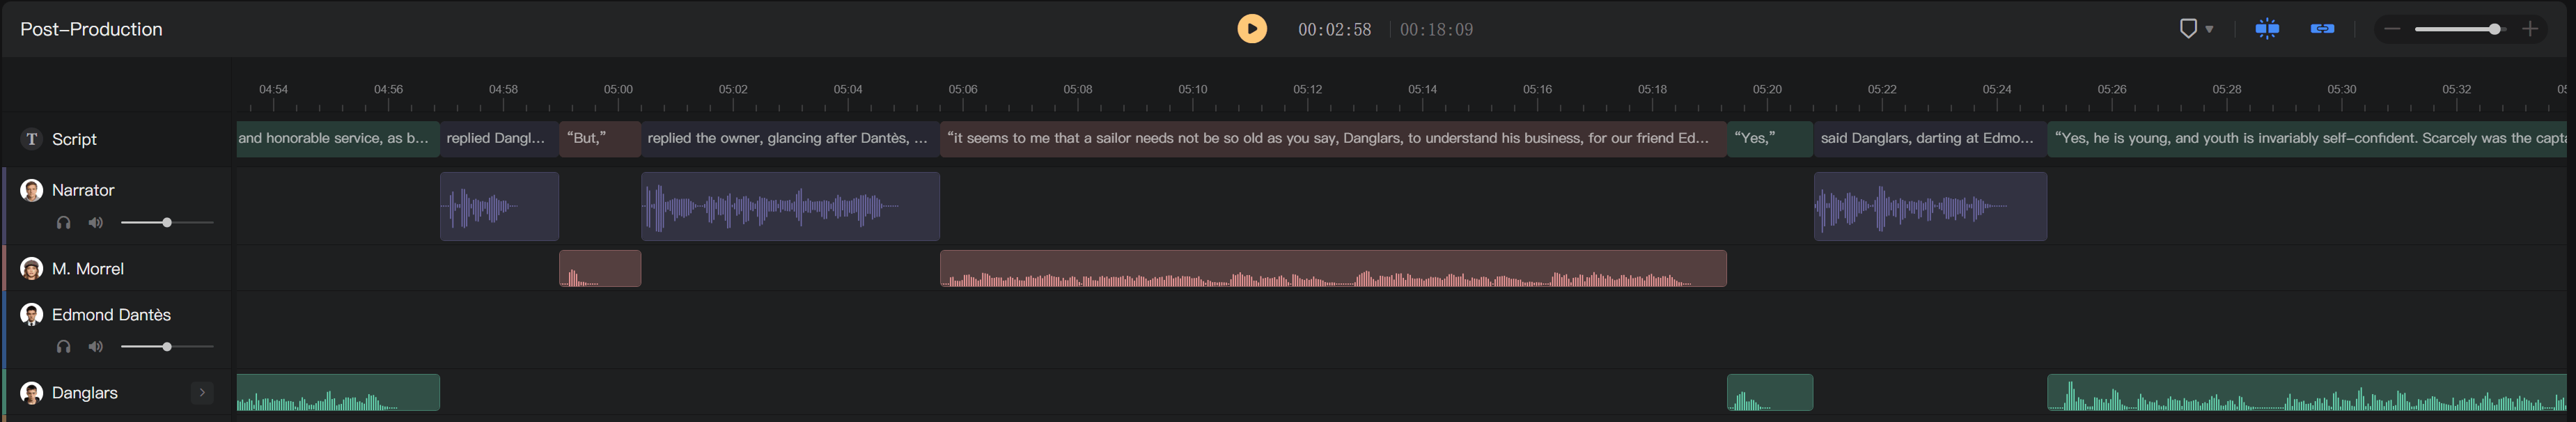Screen dimensions: 2576x422
Task: Select script segment "replied the owner, glancing after Dantès"
Action: pos(790,139)
